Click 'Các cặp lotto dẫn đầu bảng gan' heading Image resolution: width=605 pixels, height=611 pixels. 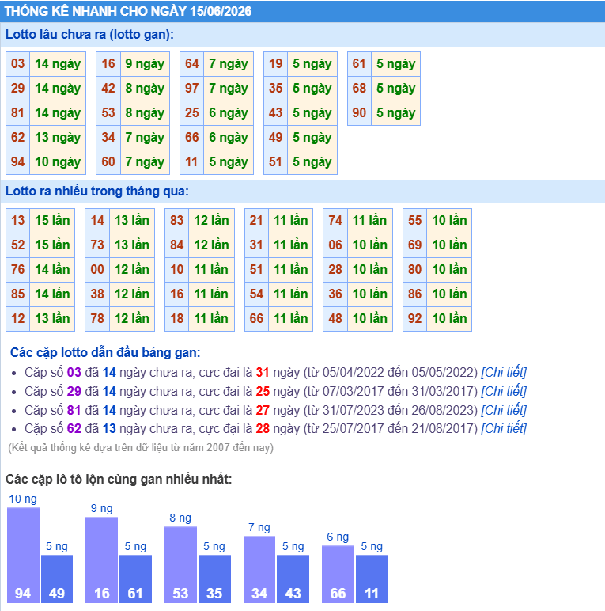105,353
